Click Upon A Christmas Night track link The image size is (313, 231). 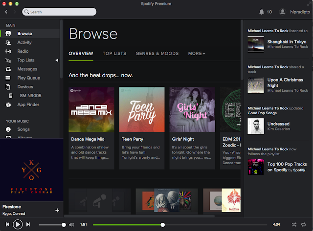[x=285, y=83]
